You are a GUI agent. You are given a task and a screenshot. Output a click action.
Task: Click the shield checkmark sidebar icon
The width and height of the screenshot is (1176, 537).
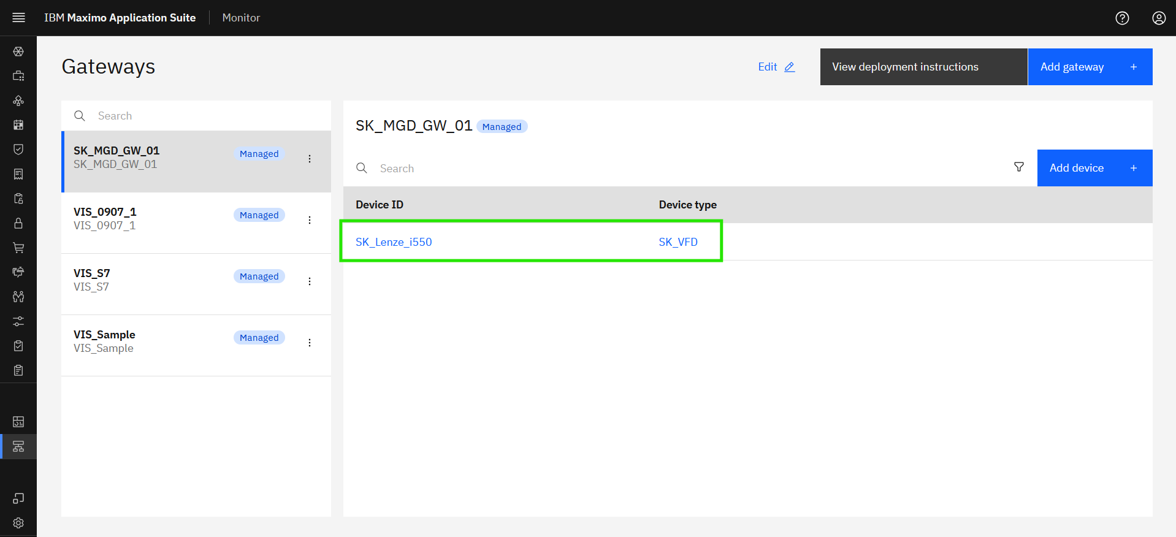(x=18, y=150)
